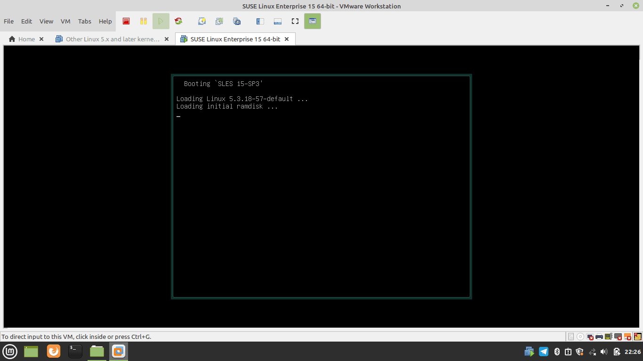Open the update manager shield icon
The height and width of the screenshot is (361, 643).
coord(580,352)
